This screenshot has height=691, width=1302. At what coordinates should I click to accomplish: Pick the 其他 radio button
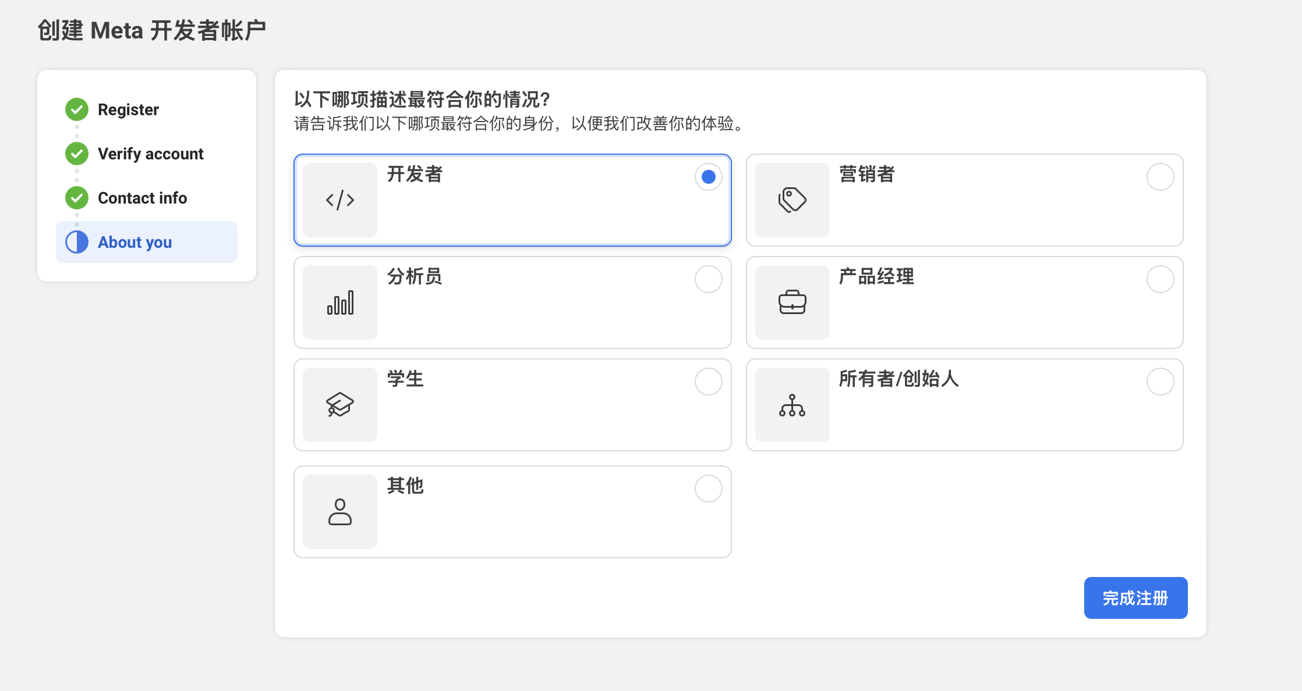point(708,489)
